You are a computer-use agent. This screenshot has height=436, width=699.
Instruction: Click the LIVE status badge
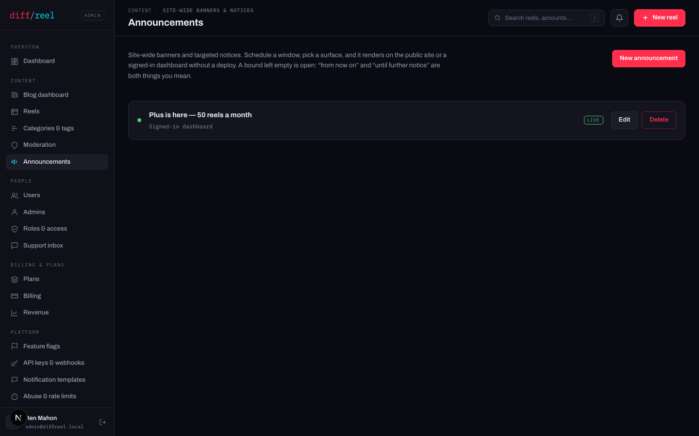pyautogui.click(x=594, y=120)
